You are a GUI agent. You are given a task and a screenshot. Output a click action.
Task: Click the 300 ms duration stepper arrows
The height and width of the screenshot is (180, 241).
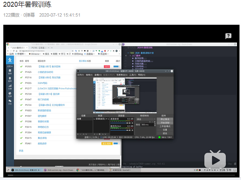(155, 125)
